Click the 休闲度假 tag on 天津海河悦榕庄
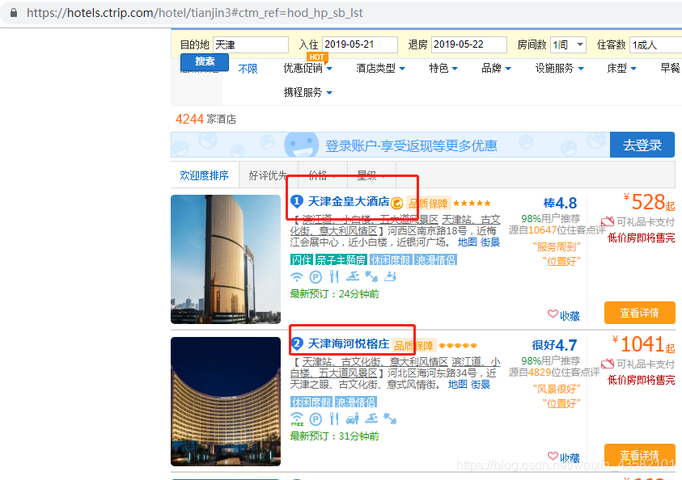Viewport: 682px width, 480px height. (x=311, y=402)
